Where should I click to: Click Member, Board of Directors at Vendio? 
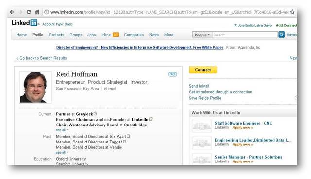click(89, 147)
